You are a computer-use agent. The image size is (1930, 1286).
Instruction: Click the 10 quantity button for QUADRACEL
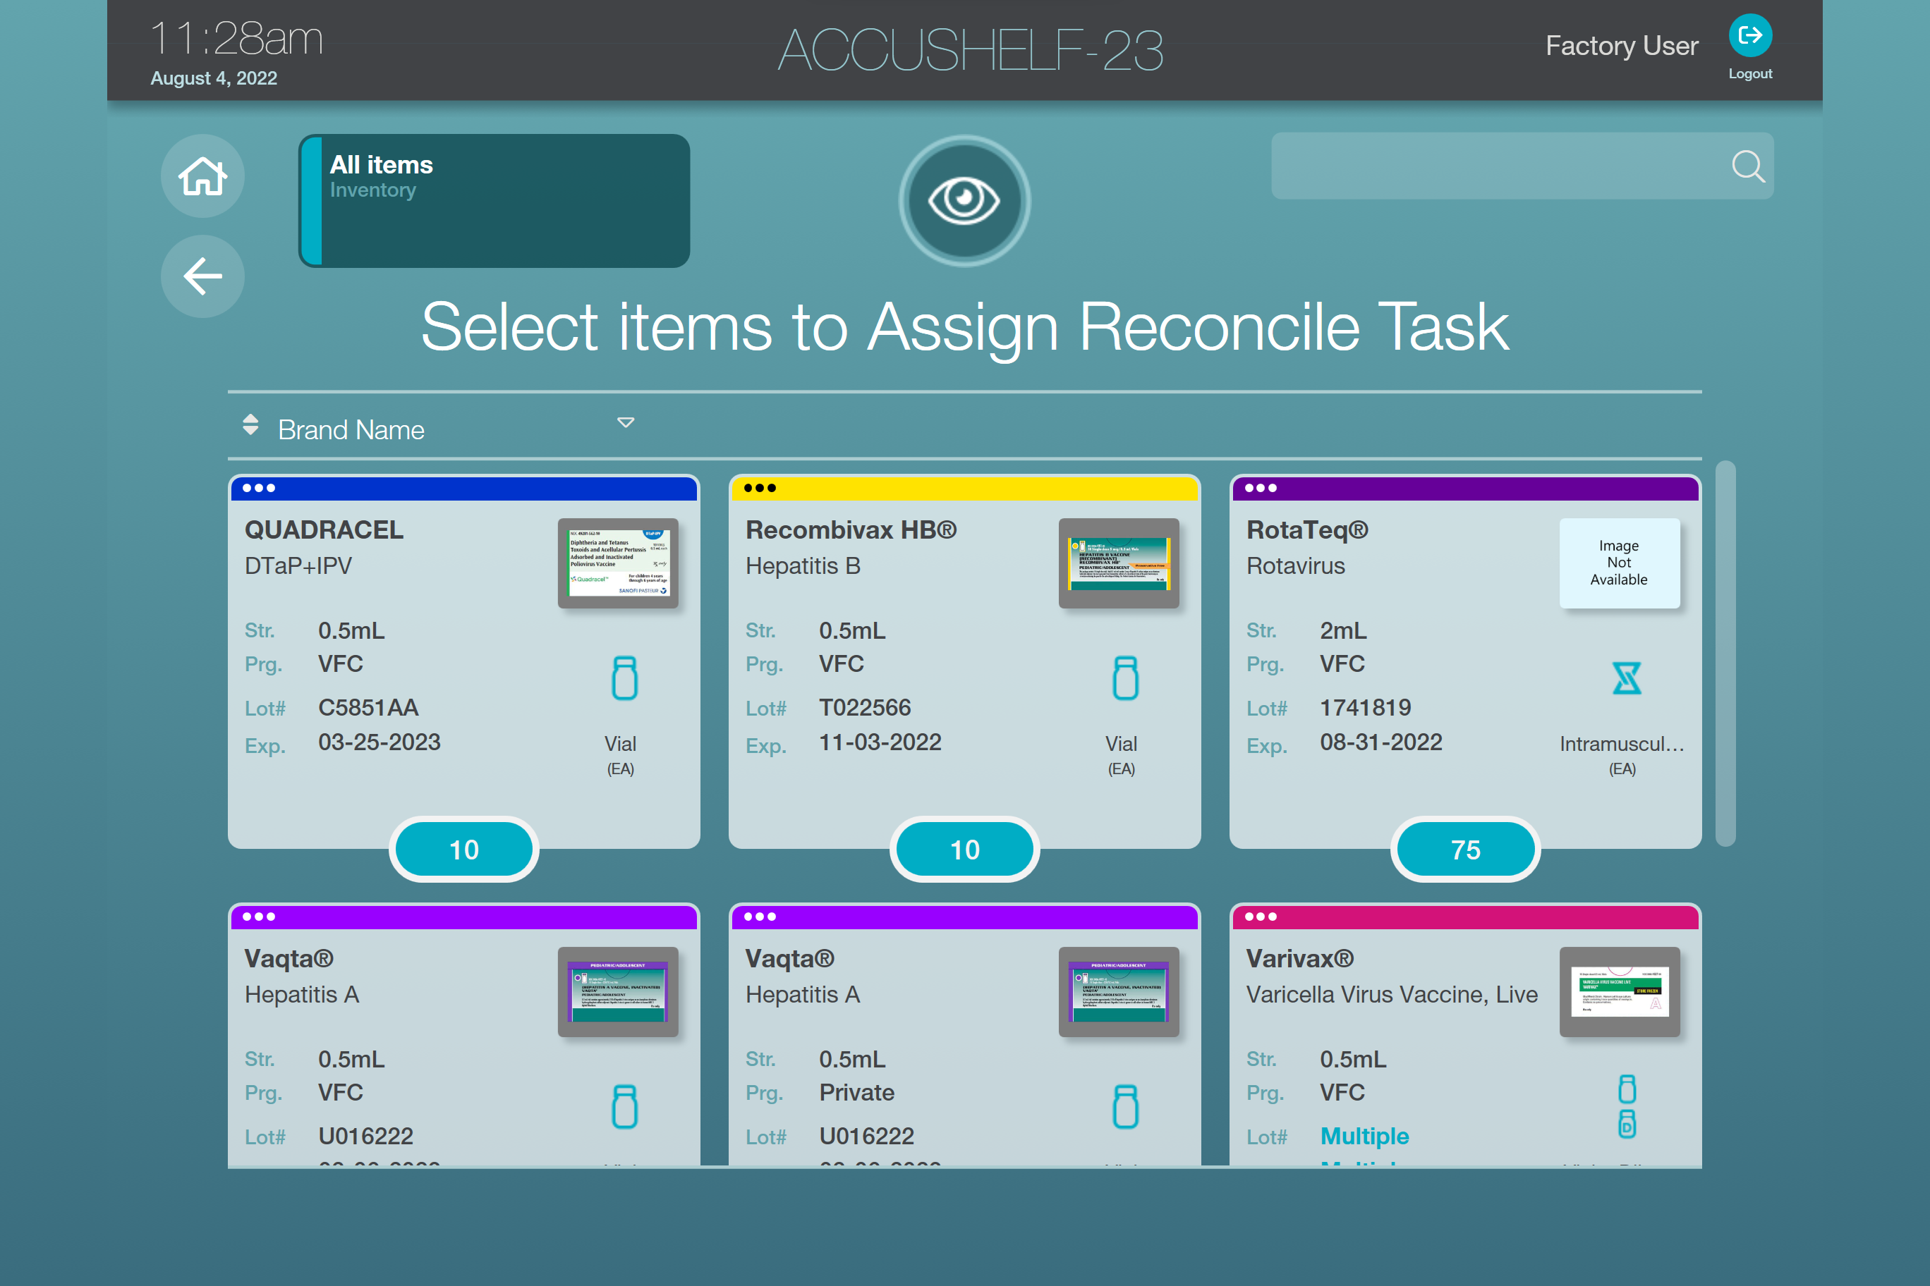click(x=463, y=850)
